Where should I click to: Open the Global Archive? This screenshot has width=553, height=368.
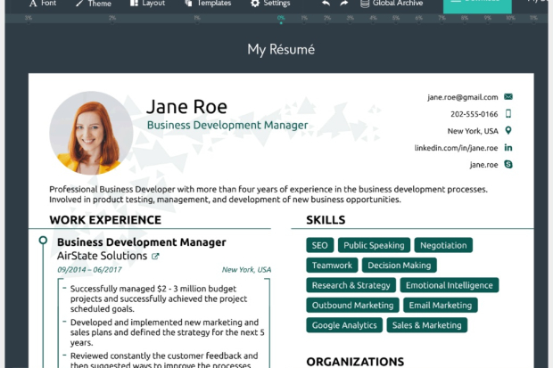[x=391, y=4]
